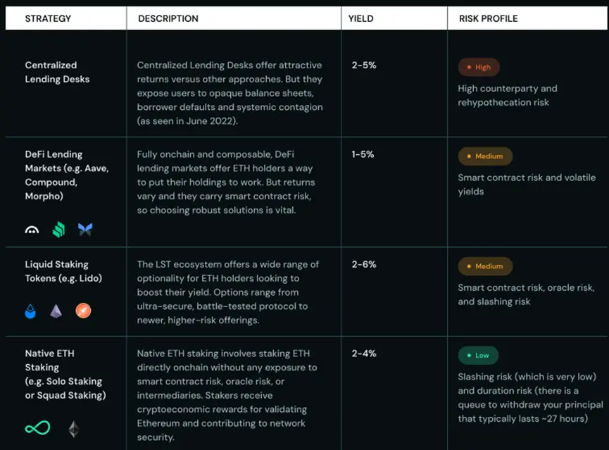Click the YIELD column header

(x=361, y=18)
